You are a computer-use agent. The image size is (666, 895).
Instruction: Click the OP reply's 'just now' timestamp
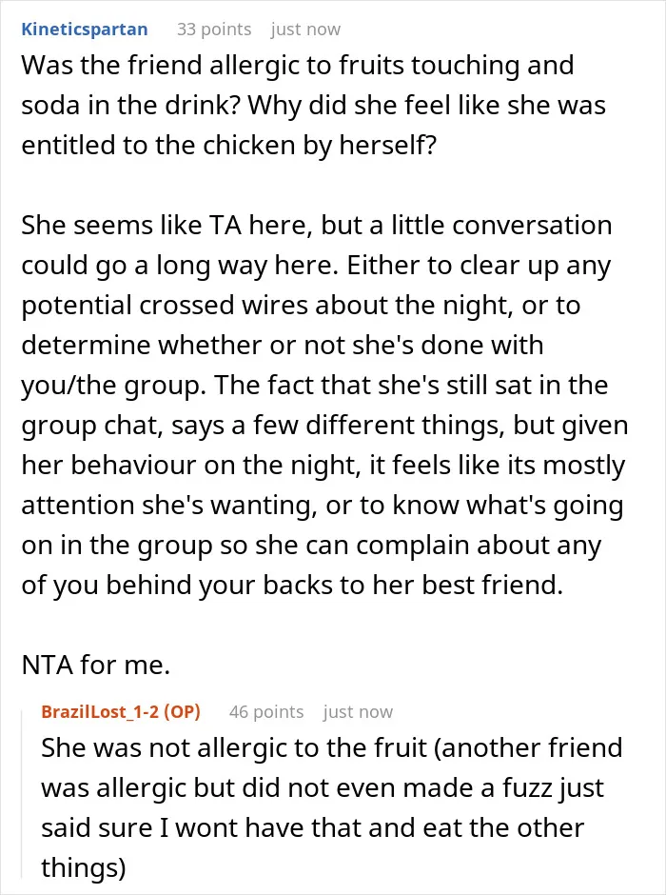(x=358, y=712)
